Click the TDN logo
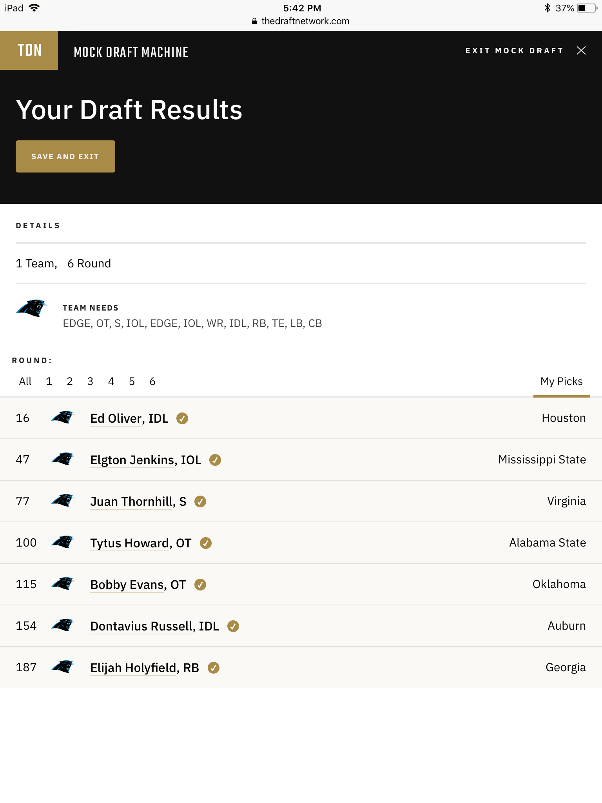Screen dimensions: 602x803 point(29,50)
